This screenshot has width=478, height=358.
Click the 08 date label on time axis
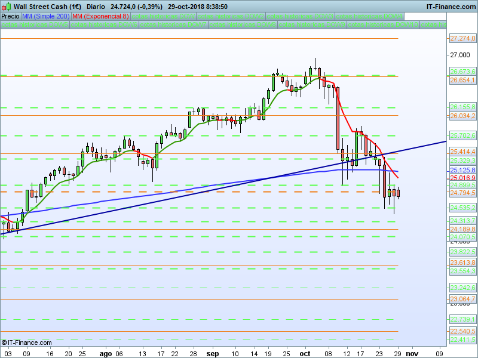328,354
